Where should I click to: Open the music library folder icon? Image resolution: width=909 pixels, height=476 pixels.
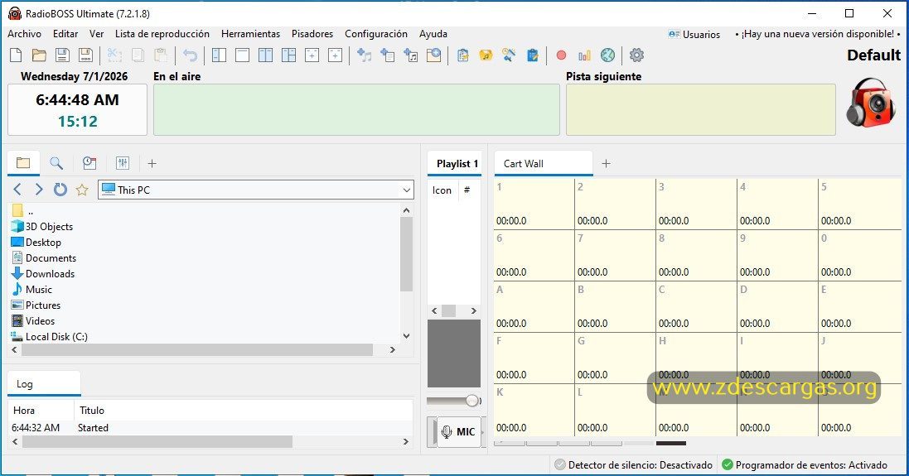click(x=486, y=55)
